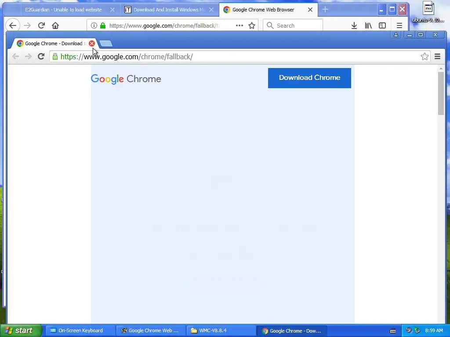The image size is (450, 337).
Task: Click second system tray network icon
Action: point(417,330)
